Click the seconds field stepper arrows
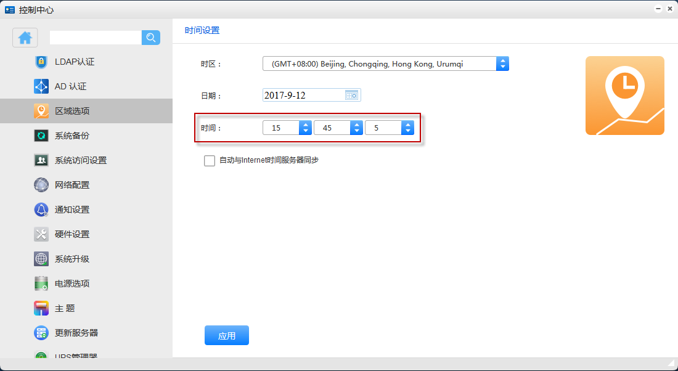Image resolution: width=678 pixels, height=371 pixels. pos(407,128)
